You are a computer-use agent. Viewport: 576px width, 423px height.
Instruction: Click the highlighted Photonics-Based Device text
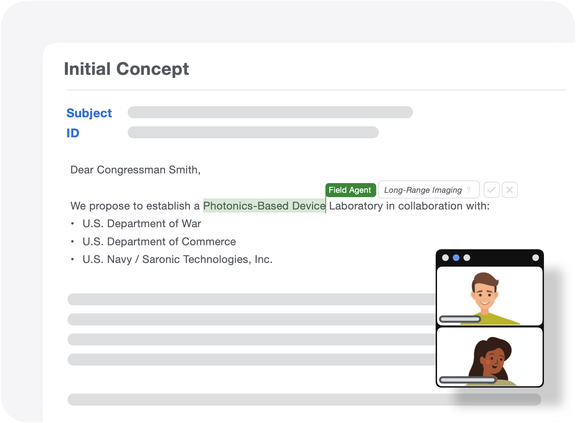point(264,206)
